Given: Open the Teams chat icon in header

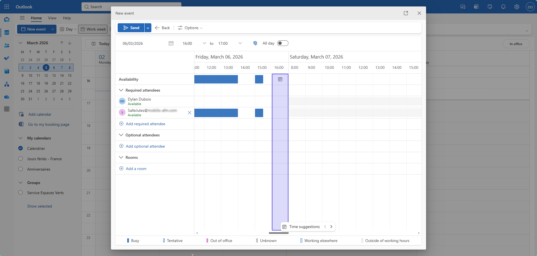Looking at the screenshot, I should pos(463,7).
